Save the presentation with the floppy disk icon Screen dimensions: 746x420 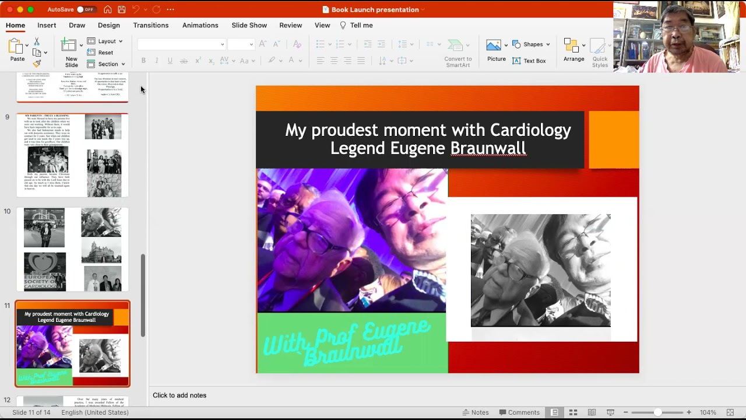121,9
